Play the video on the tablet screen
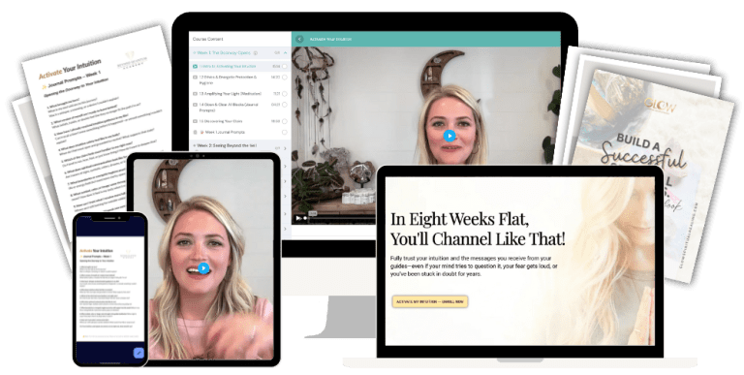 (x=203, y=268)
